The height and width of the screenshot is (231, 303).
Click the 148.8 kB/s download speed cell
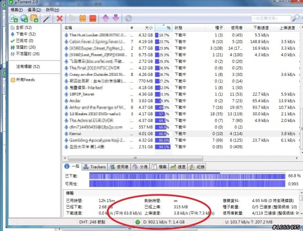click(259, 42)
